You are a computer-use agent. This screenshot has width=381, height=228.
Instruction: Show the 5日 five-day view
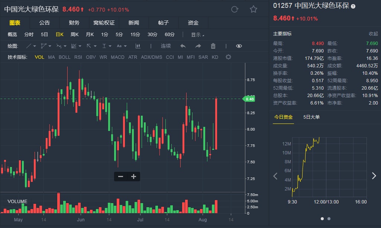pos(44,35)
